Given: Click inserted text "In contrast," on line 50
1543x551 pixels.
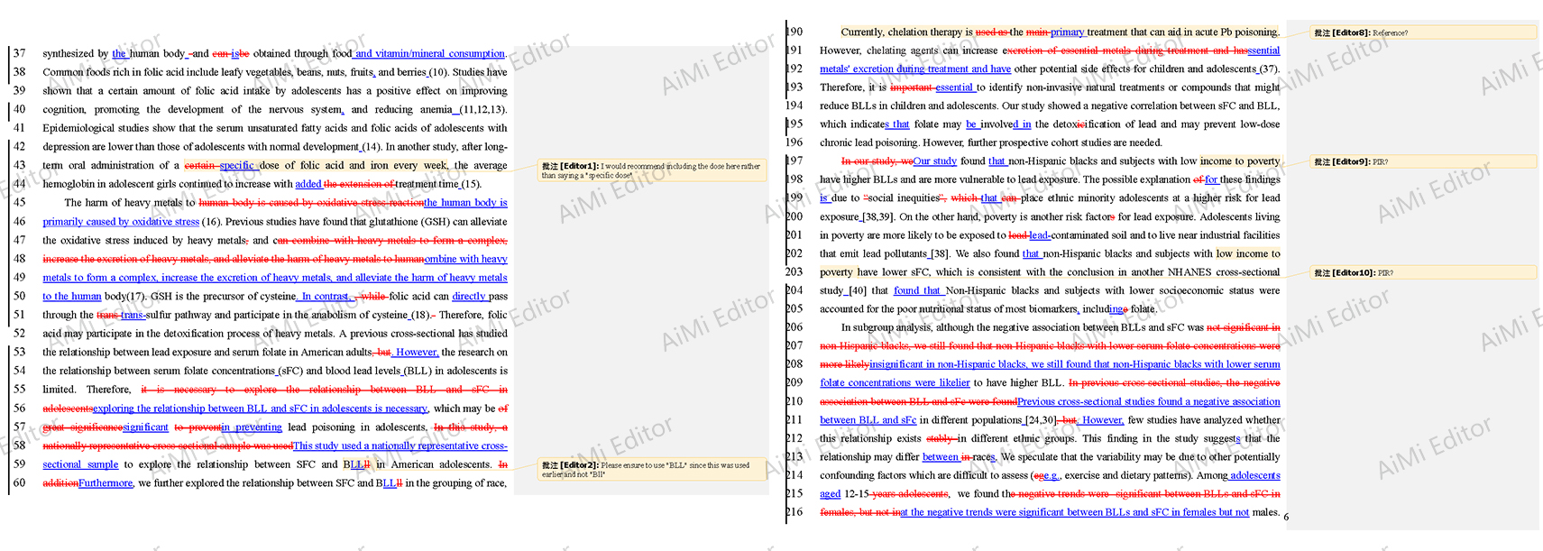Looking at the screenshot, I should [326, 296].
